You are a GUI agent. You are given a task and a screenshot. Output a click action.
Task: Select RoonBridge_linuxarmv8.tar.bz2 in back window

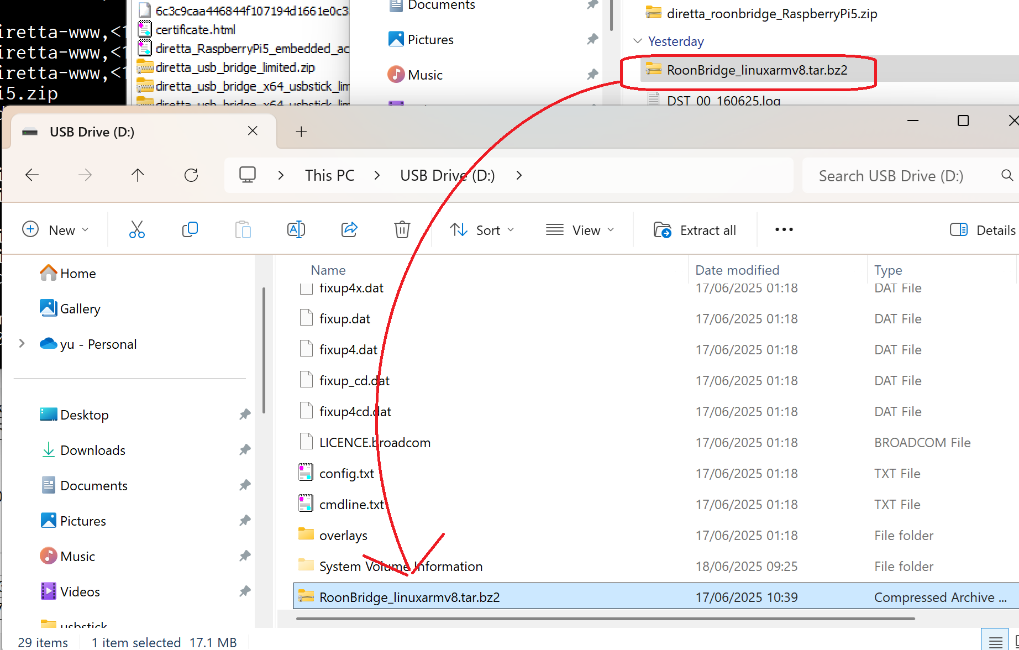pos(757,70)
